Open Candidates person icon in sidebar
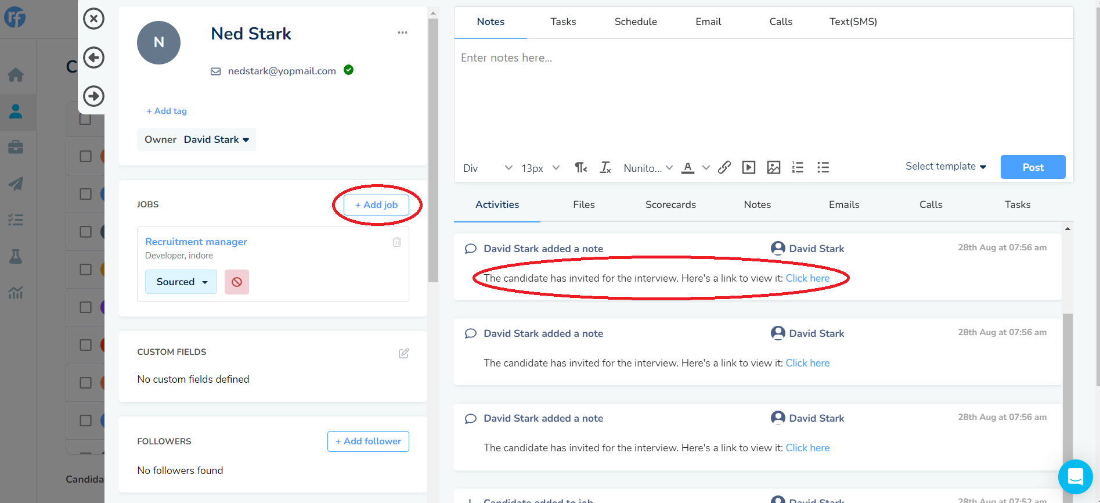Screen dimensions: 1100x503 16,111
